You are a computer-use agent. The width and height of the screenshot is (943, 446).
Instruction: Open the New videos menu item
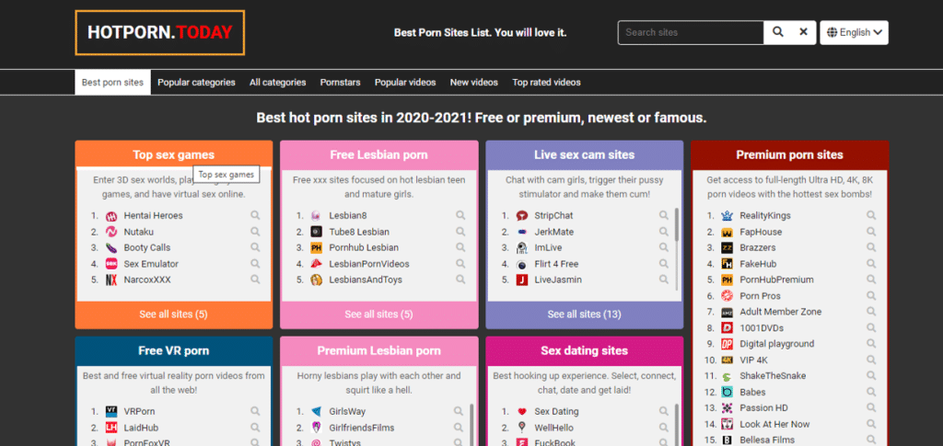pos(474,82)
